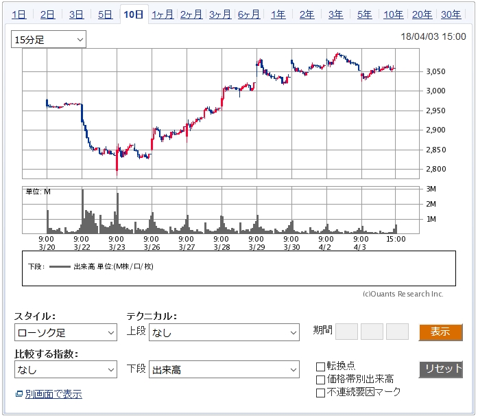This screenshot has width=478, height=416.
Task: Click the first 期間 input box
Action: point(346,332)
